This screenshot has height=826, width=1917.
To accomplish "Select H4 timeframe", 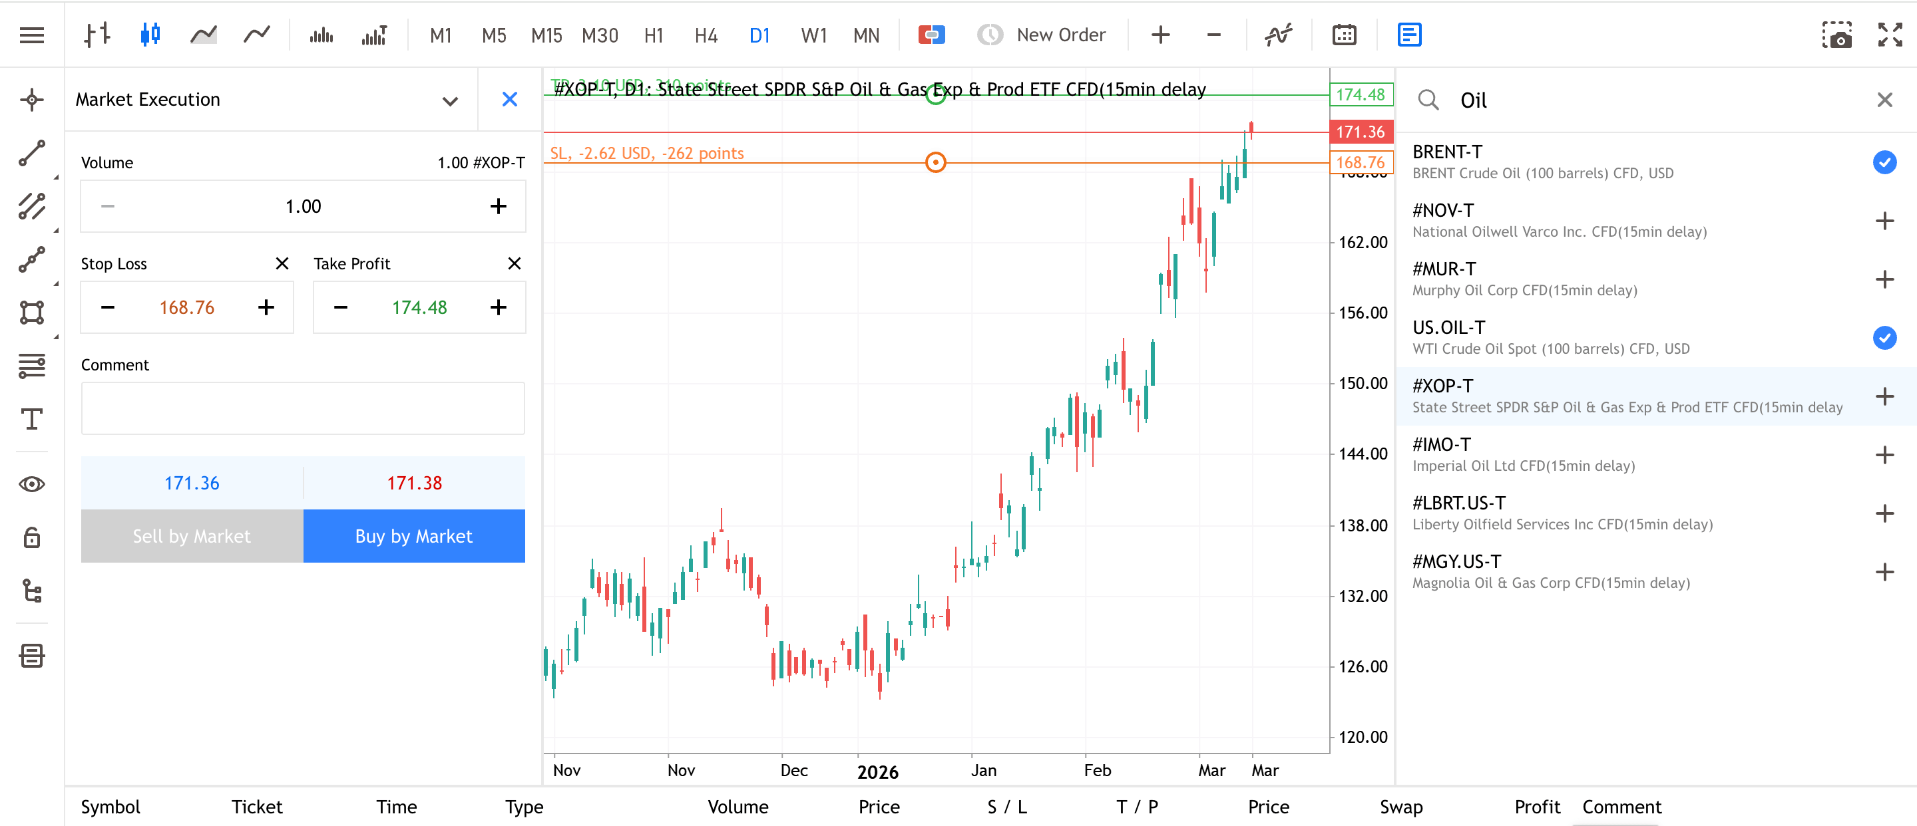I will point(706,35).
